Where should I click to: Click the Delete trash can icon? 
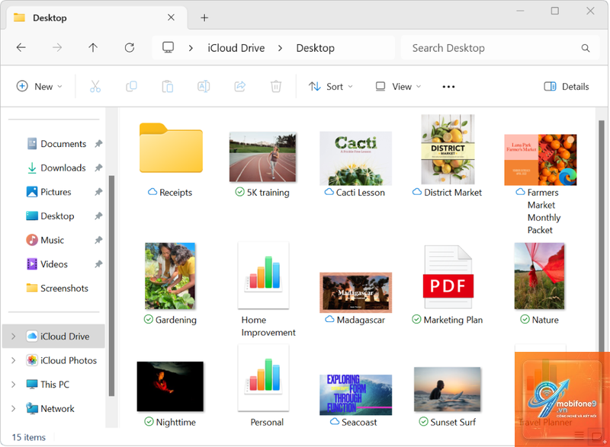click(x=276, y=86)
